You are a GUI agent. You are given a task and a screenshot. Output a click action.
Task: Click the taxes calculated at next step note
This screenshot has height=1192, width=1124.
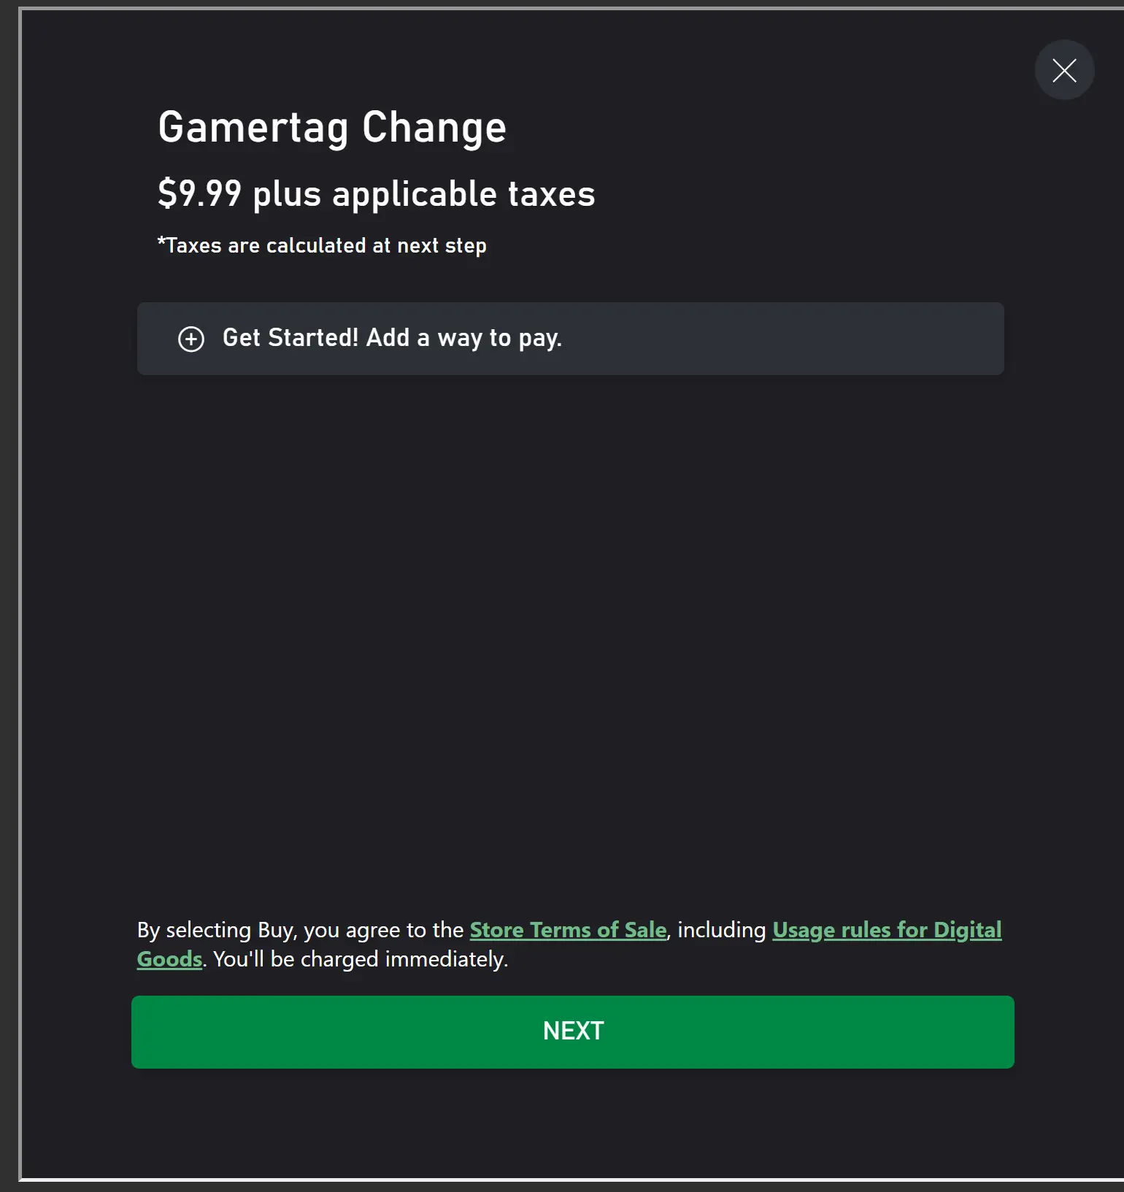(x=322, y=245)
